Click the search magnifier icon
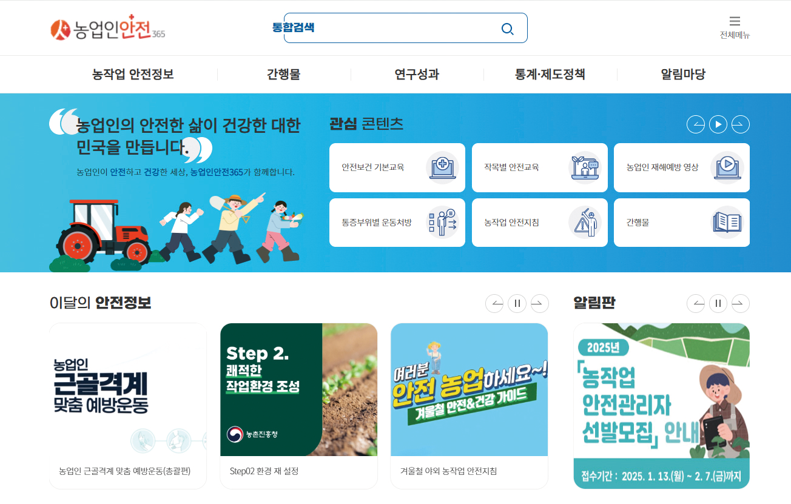Screen dimensions: 791x504 point(508,29)
